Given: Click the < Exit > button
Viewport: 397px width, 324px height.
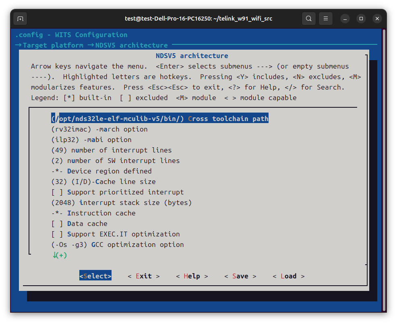Looking at the screenshot, I should [x=144, y=276].
